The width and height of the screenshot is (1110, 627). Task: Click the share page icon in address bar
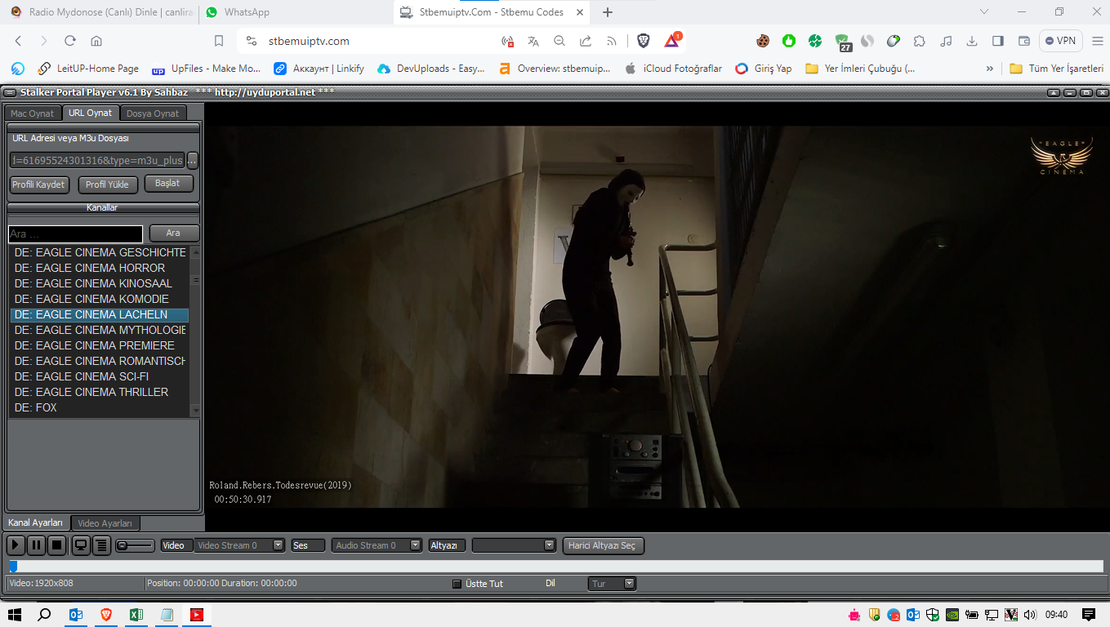pos(586,41)
